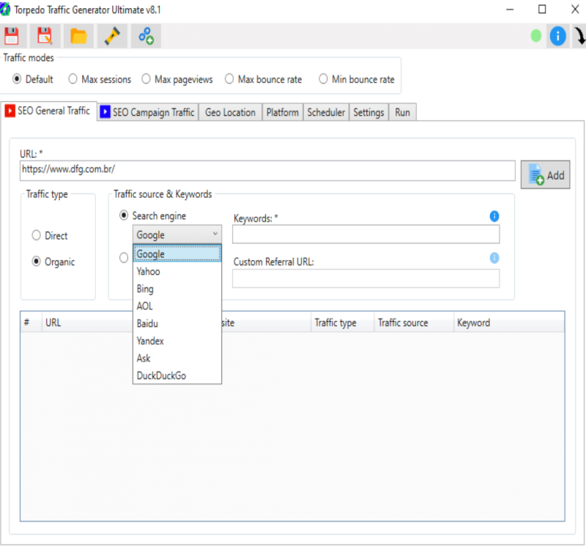Viewport: 586px width, 549px height.
Task: Click the Save As icon with pencil
Action: point(45,36)
